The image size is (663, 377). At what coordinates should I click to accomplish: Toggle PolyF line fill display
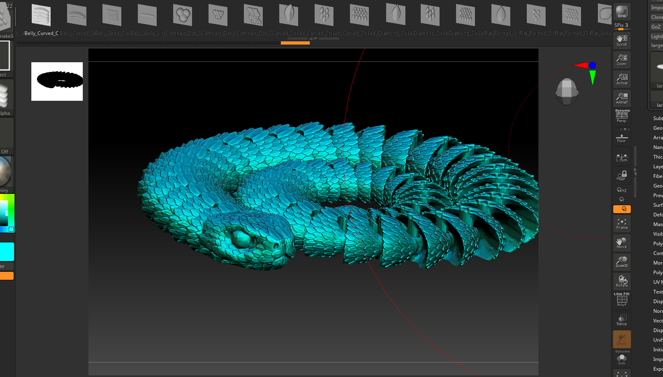pos(622,300)
